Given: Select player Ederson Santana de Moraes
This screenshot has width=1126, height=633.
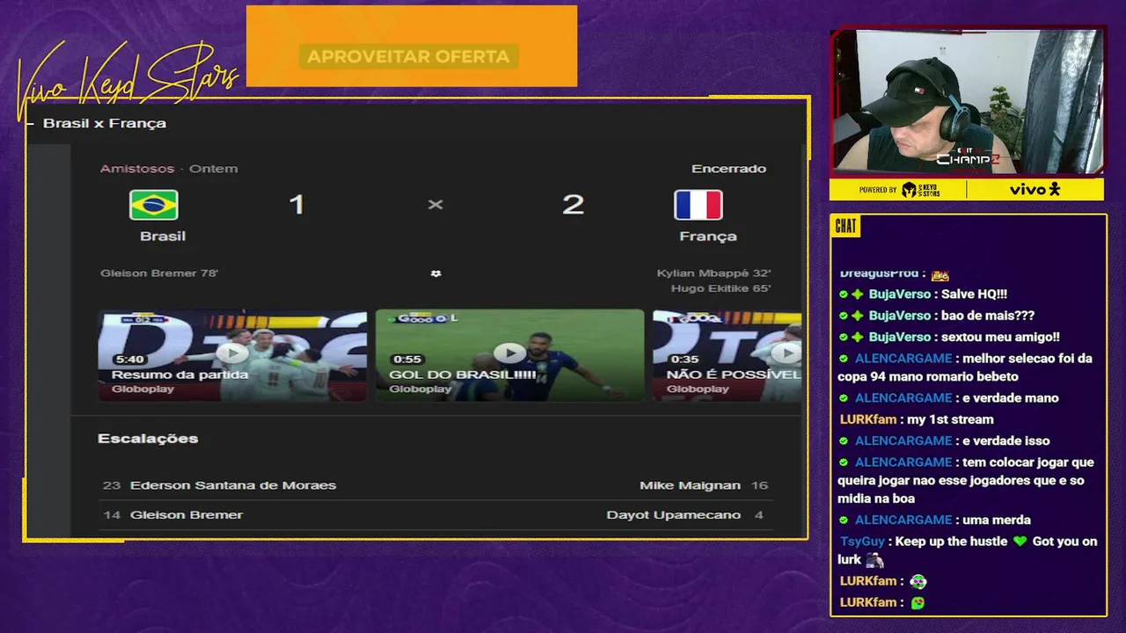Looking at the screenshot, I should point(233,485).
